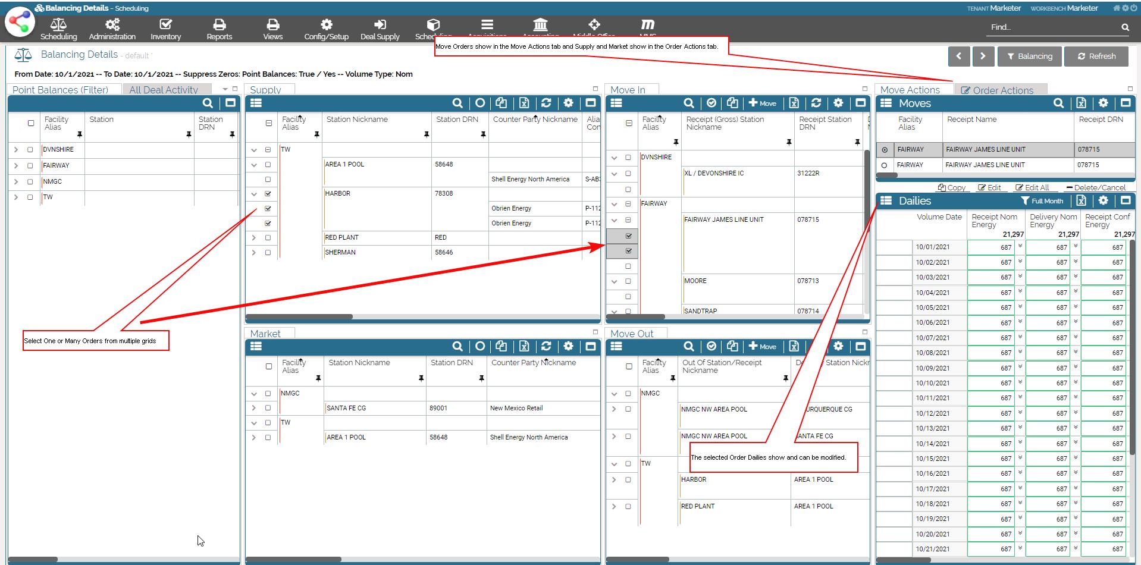Expand the NMGC row in Point Balances
Viewport: 1141px width, 565px height.
16,182
